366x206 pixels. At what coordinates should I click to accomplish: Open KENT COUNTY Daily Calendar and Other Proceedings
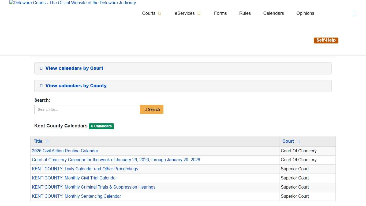pos(85,169)
